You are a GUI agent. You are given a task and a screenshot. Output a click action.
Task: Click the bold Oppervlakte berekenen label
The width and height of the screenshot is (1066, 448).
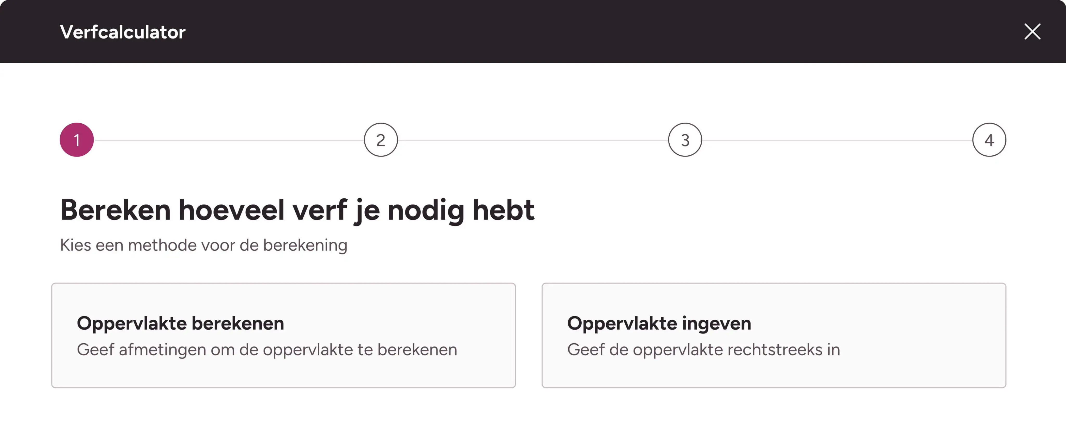point(180,323)
